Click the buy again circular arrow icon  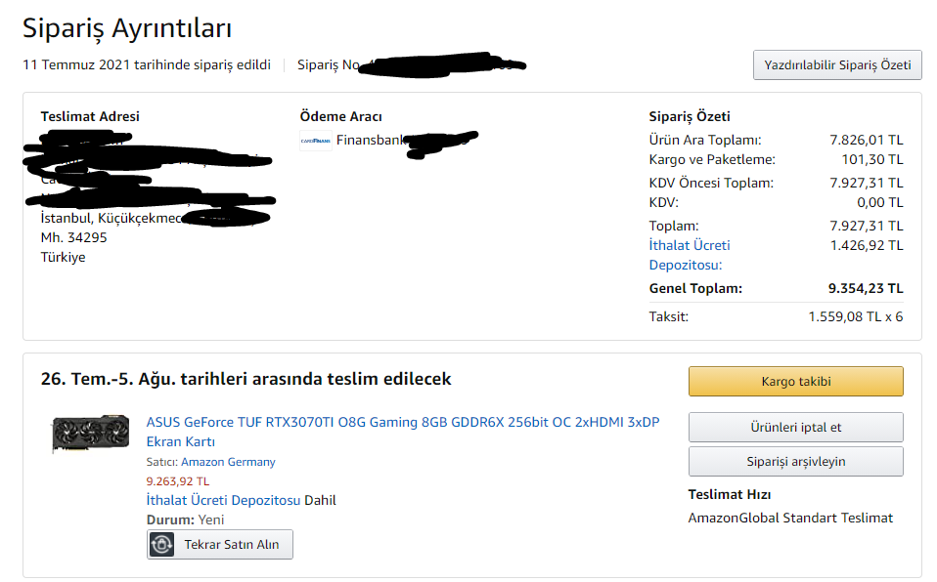163,544
